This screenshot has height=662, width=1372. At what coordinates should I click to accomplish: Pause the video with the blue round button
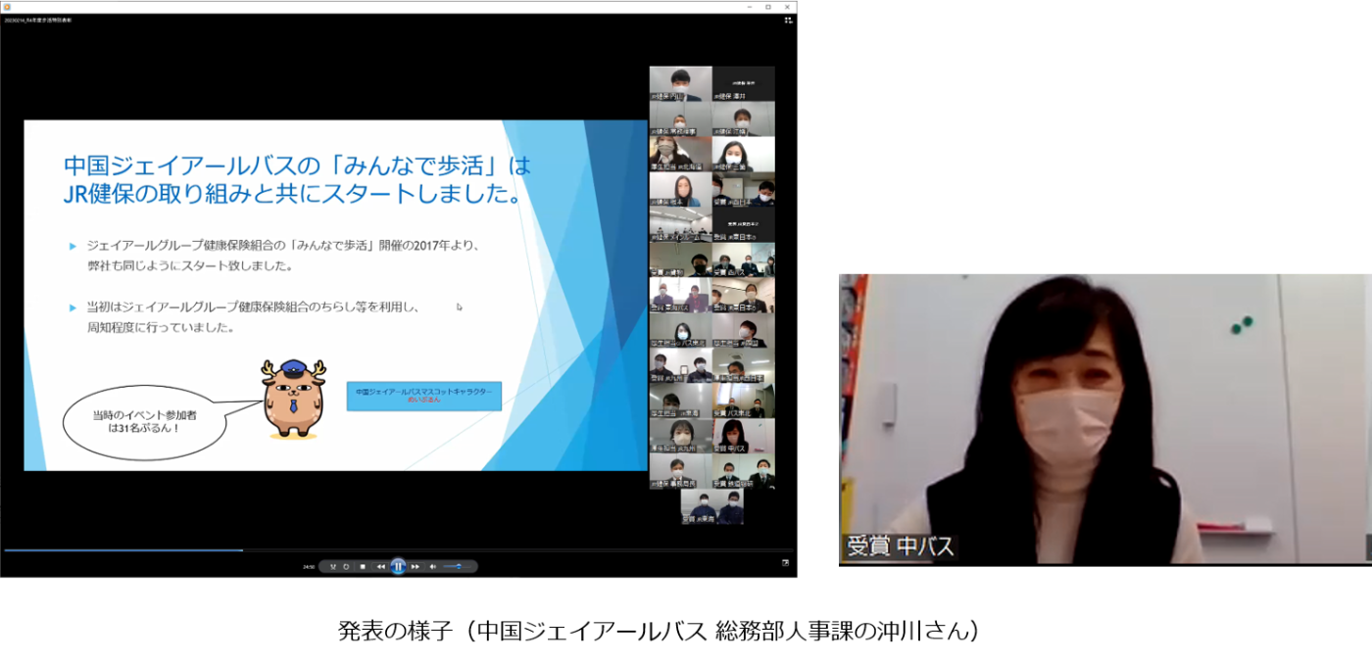point(398,566)
